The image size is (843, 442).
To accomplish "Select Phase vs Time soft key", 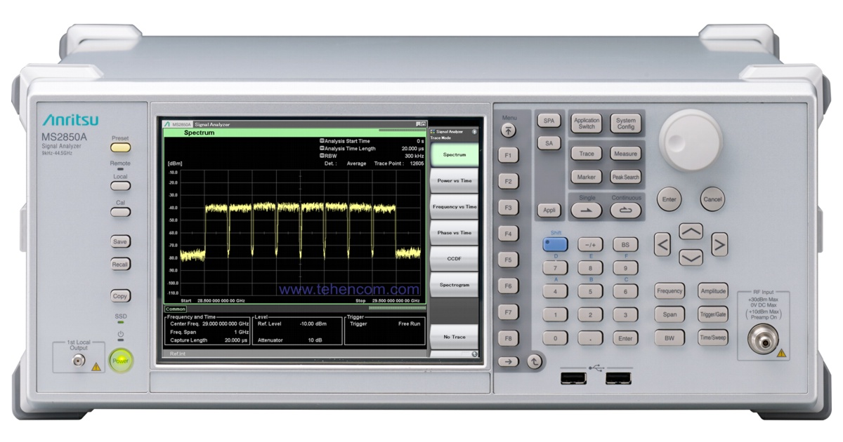I will (454, 232).
